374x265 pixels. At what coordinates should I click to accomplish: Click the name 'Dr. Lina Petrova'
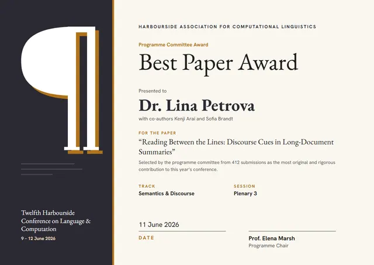[197, 105]
